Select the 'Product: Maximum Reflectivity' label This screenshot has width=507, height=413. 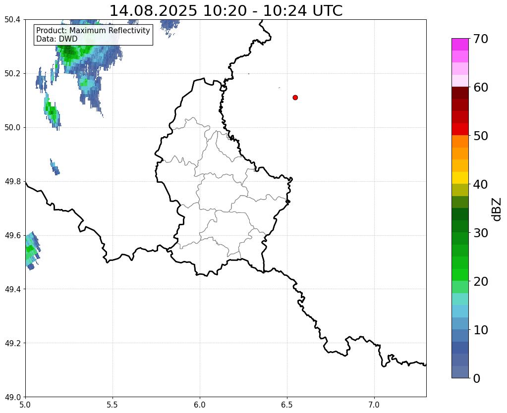[x=93, y=30]
